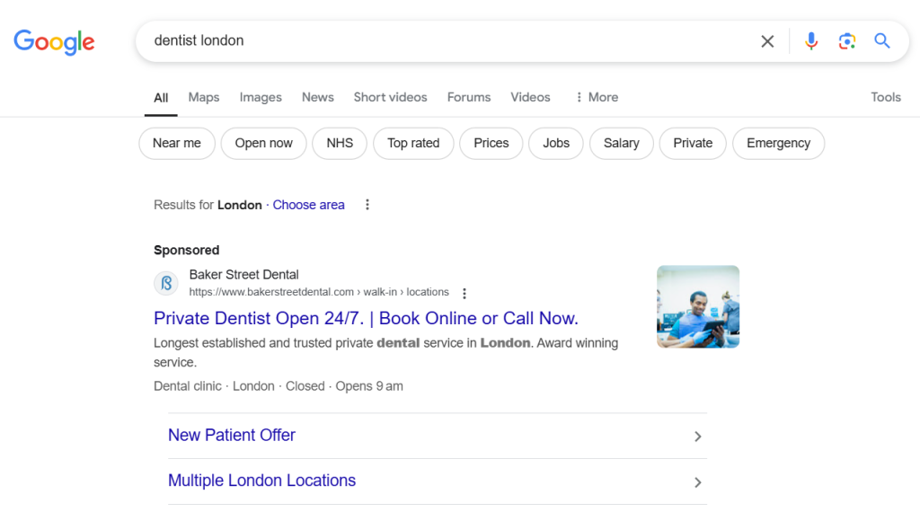This screenshot has height=512, width=920.
Task: Click the Baker Street Dental site name
Action: (x=244, y=275)
